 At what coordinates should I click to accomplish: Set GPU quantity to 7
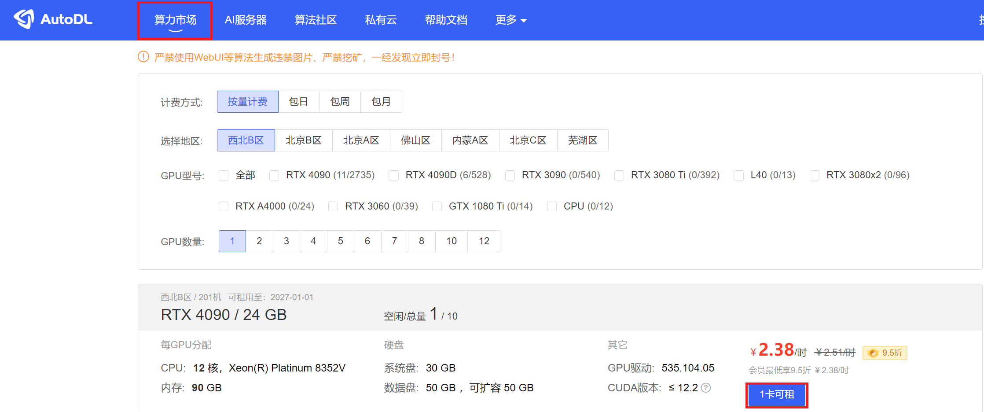(395, 241)
